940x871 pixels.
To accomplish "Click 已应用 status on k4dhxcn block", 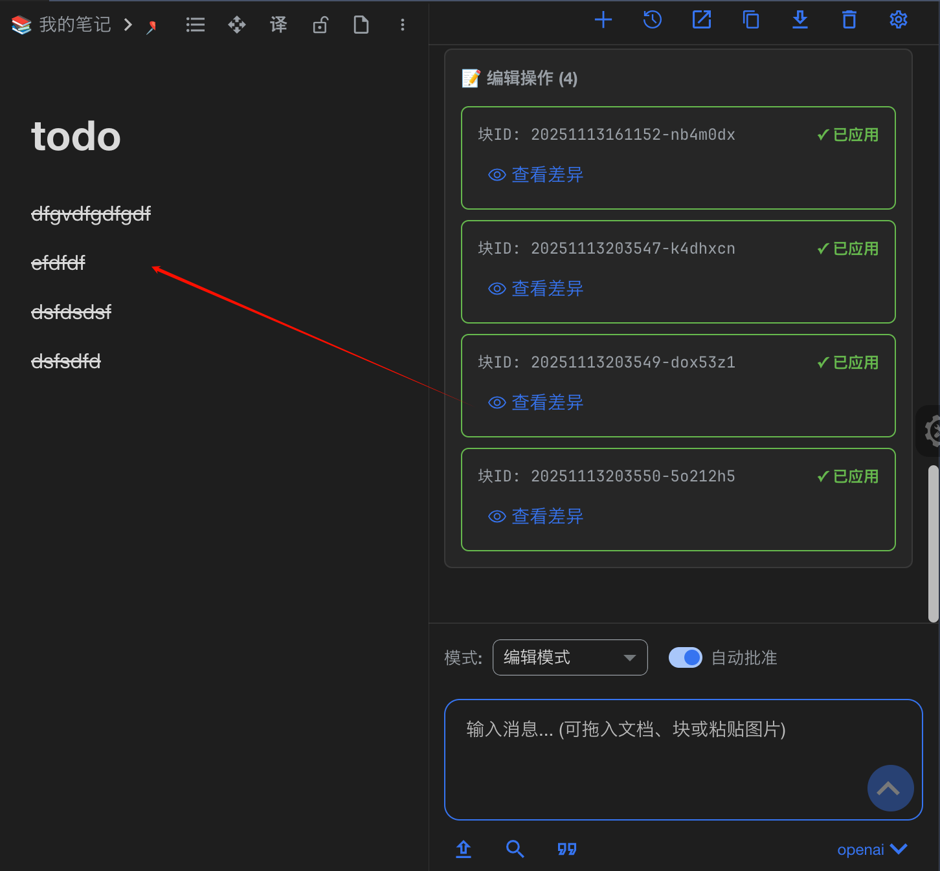I will click(x=848, y=248).
